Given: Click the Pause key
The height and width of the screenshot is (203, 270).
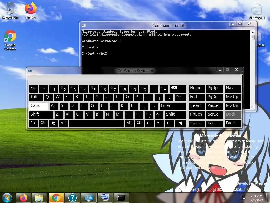Looking at the screenshot, I should (214, 106).
